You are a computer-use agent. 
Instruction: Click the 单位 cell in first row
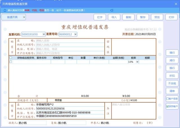coord(71,62)
